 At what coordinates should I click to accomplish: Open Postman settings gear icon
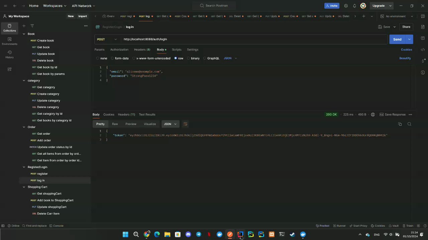pos(346,6)
